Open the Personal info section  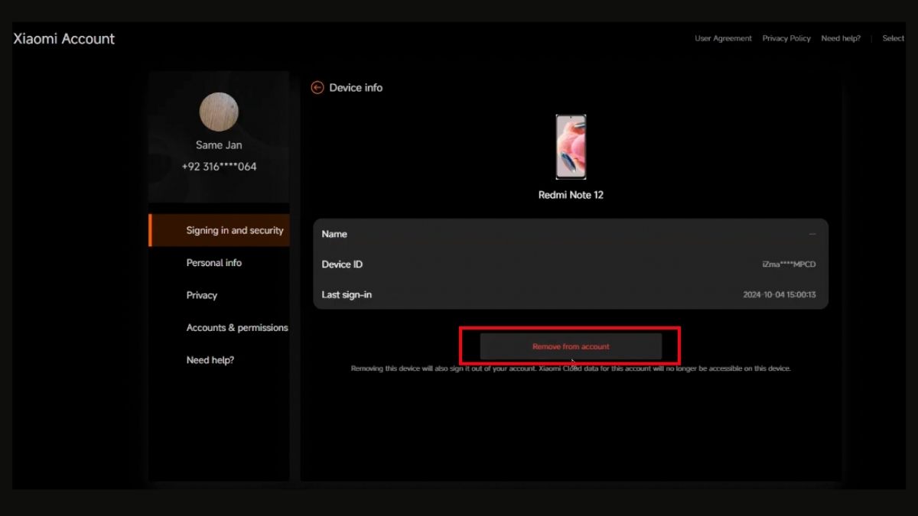[x=214, y=263]
